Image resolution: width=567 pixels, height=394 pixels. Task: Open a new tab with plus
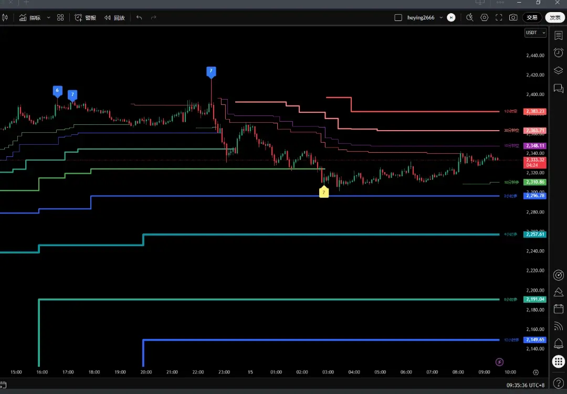(26, 2)
